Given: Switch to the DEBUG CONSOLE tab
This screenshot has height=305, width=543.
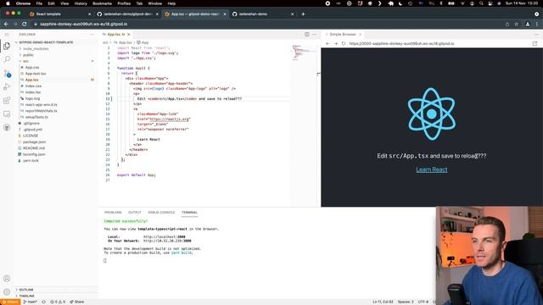Looking at the screenshot, I should 161,213.
